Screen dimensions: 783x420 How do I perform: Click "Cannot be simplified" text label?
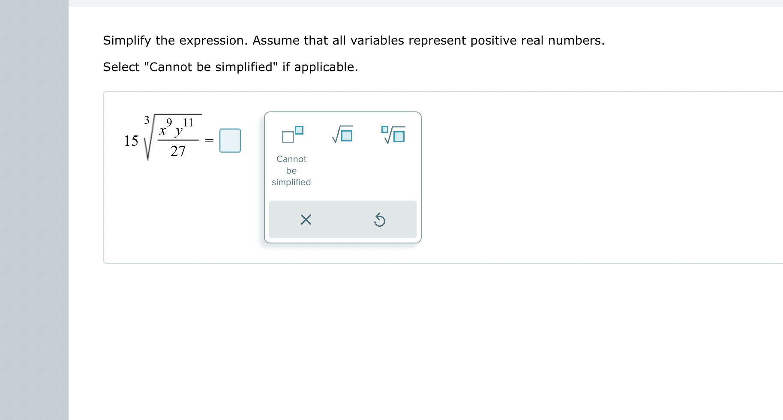pyautogui.click(x=291, y=171)
